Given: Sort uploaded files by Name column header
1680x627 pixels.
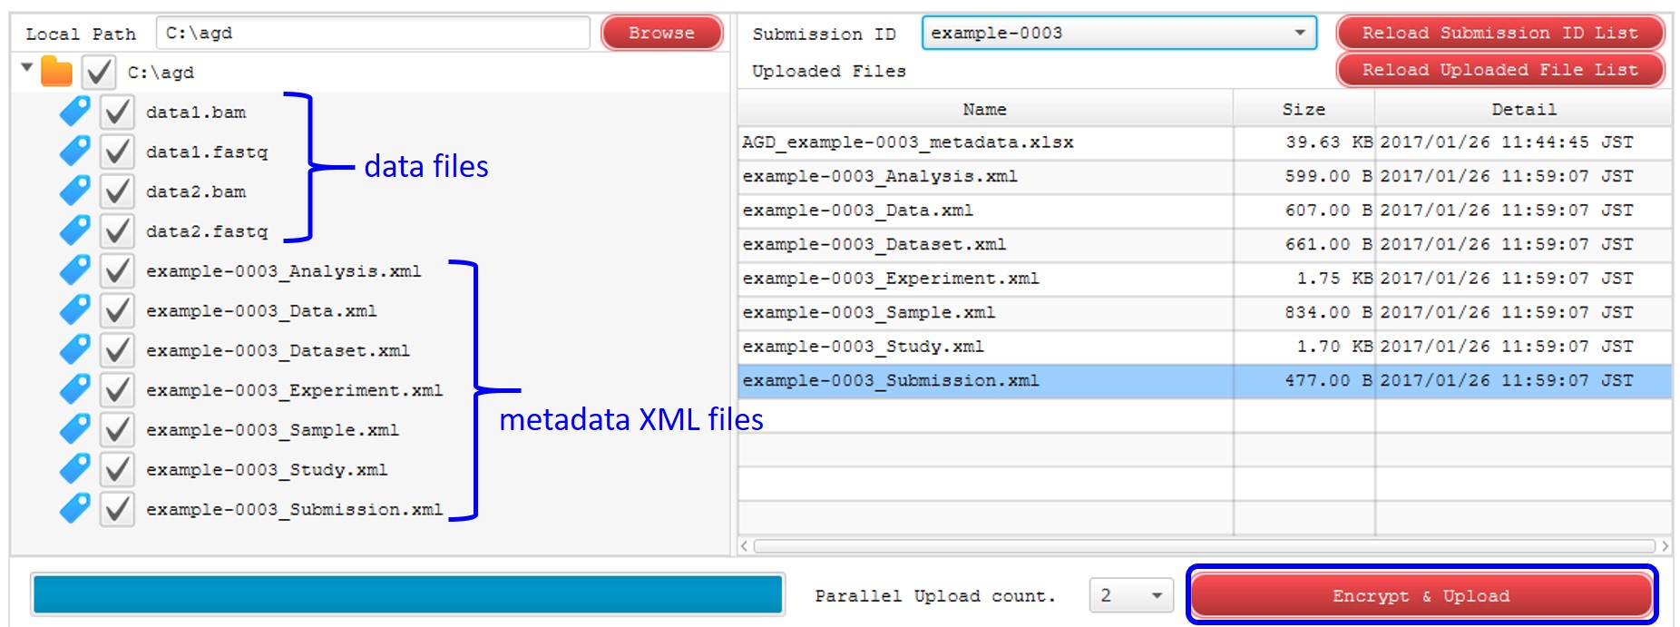Looking at the screenshot, I should coord(984,109).
